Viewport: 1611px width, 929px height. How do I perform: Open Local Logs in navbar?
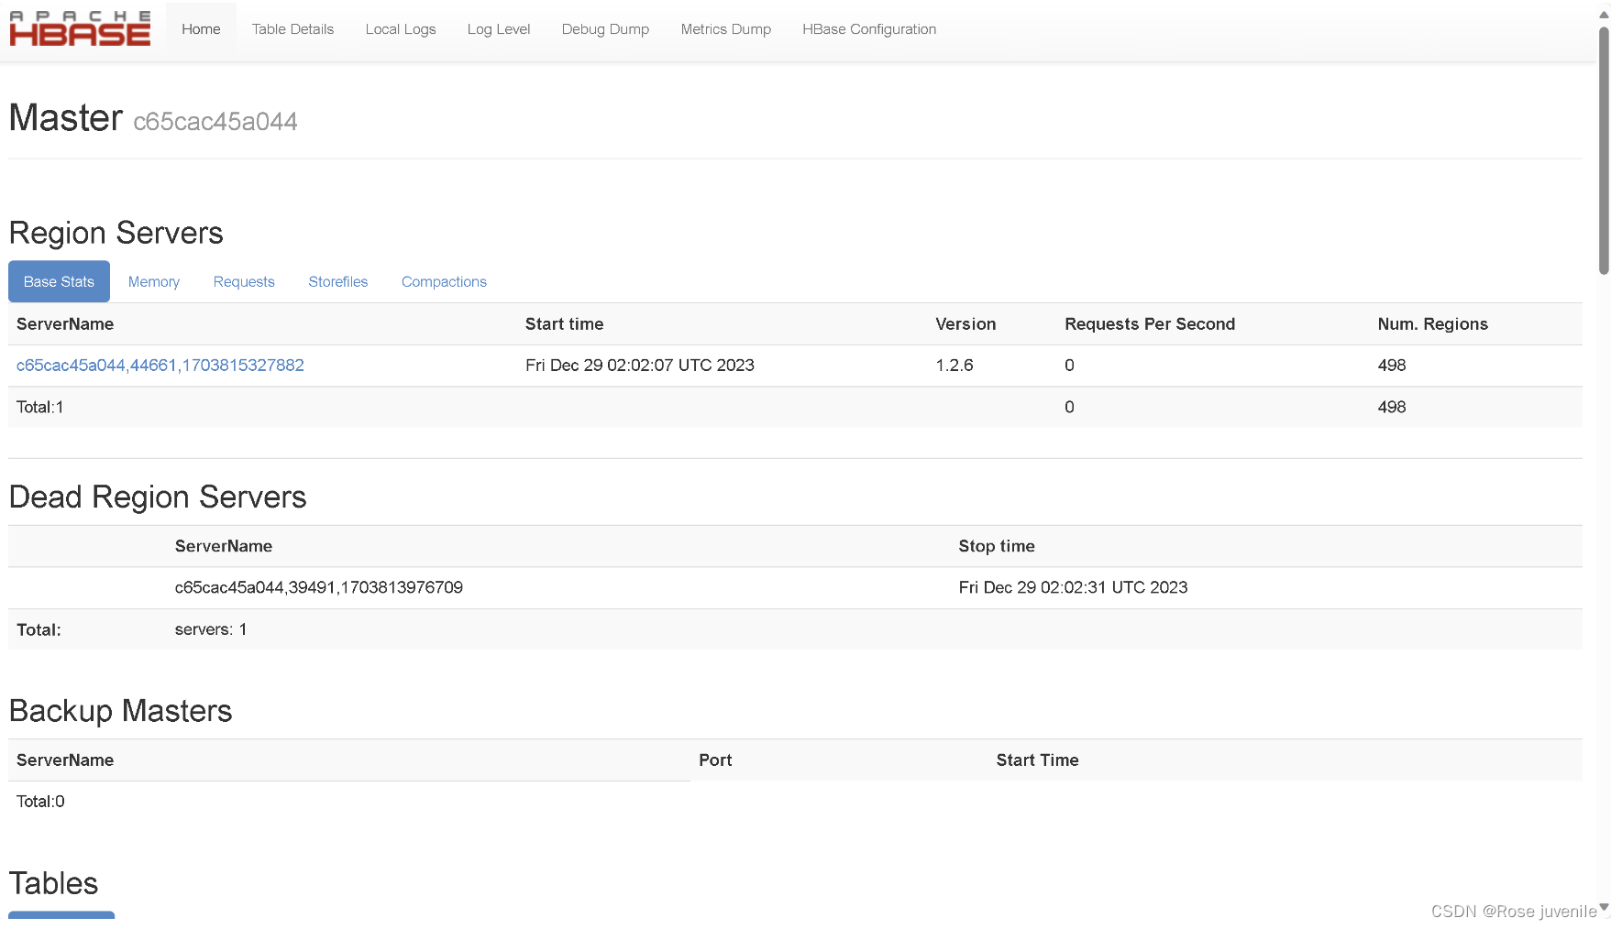tap(401, 29)
